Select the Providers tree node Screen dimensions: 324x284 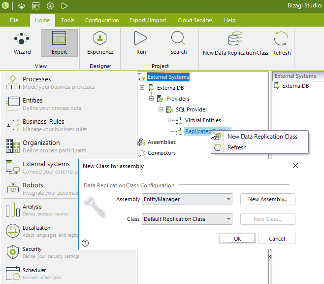click(x=178, y=99)
